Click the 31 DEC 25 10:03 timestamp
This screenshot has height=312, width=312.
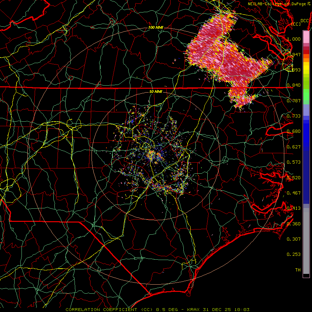(x=226, y=310)
